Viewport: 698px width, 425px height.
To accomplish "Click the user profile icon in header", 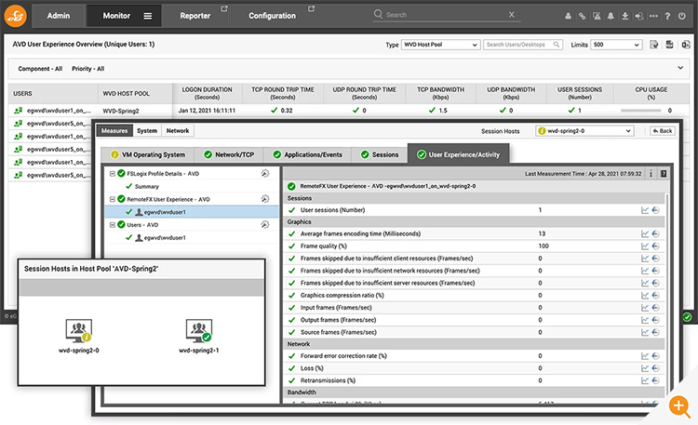I will (x=568, y=16).
